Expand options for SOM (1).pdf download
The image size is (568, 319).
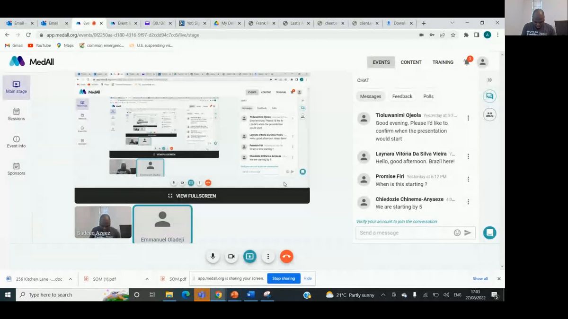click(147, 279)
